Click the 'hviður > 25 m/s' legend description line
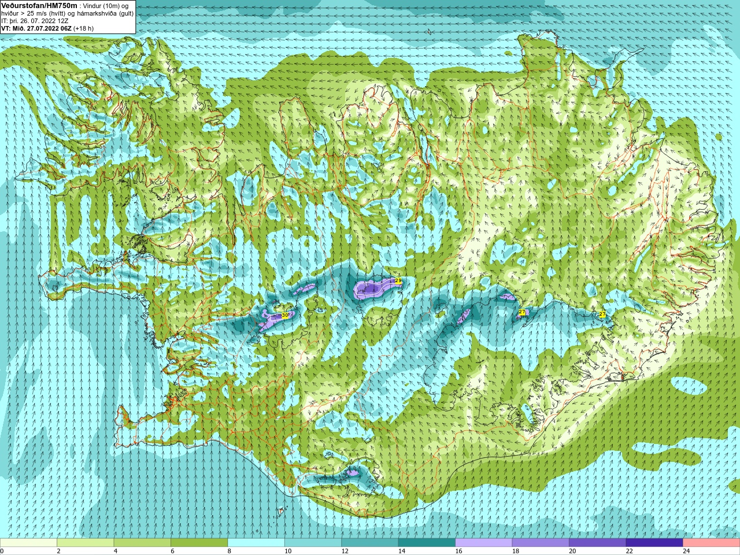 coord(67,13)
